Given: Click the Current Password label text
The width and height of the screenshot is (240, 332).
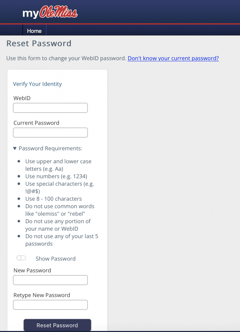Looking at the screenshot, I should 36,123.
